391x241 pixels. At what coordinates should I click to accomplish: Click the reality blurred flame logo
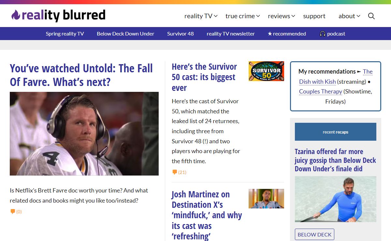[16, 15]
